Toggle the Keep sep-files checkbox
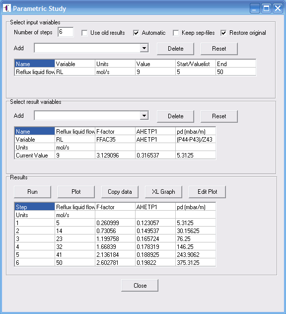Viewport: 286px width, 314px height. point(176,33)
